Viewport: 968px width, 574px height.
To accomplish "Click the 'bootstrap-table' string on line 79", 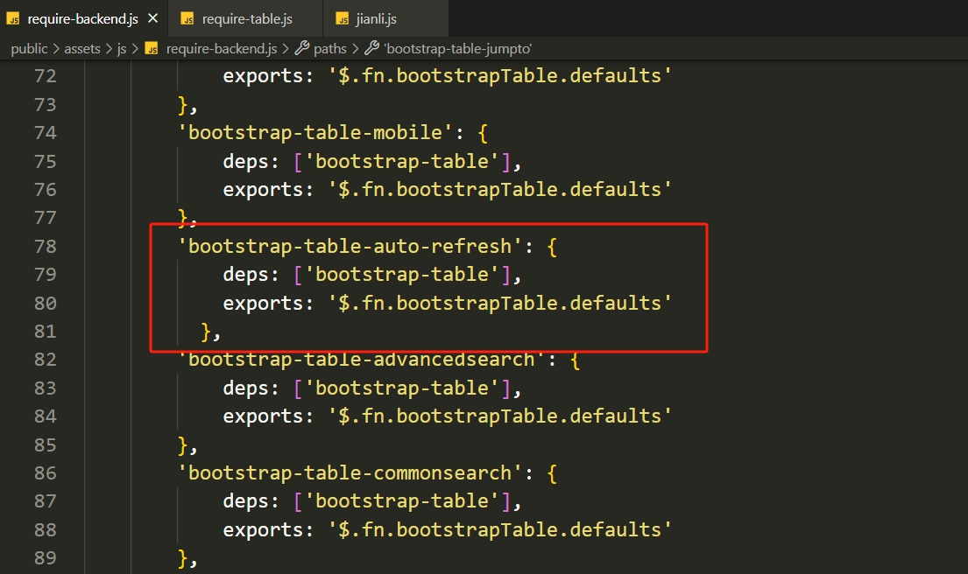I will (402, 275).
